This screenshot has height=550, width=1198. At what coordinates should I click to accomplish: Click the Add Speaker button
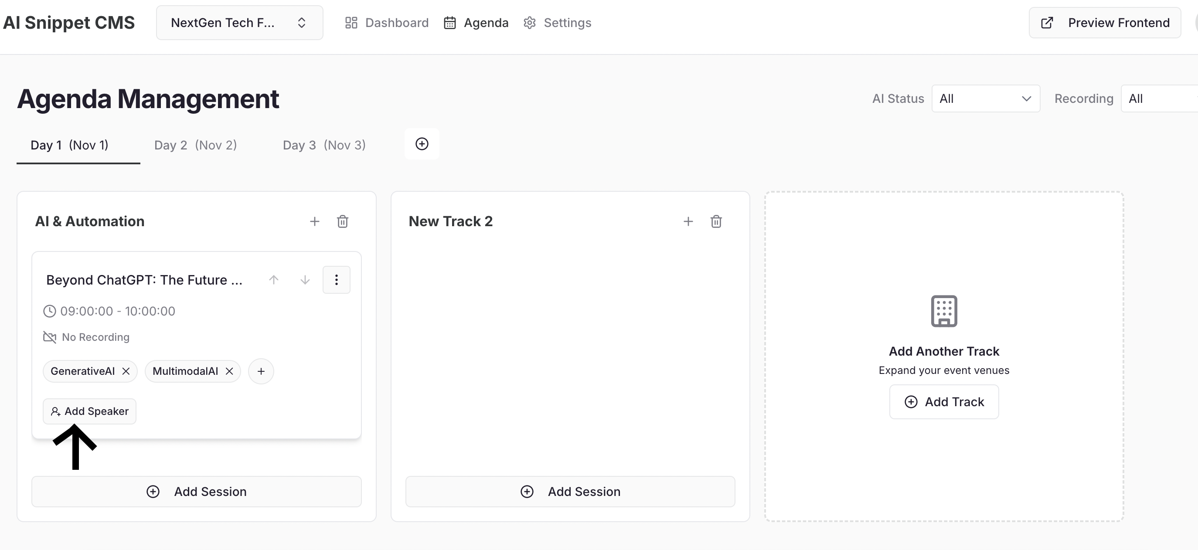point(89,411)
